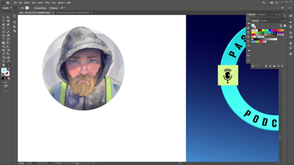Screen dimensions: 294x165
Task: Show swatches in list view
Action: click(x=281, y=26)
